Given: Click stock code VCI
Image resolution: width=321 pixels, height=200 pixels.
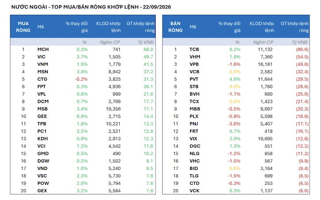Looking at the screenshot, I should click(42, 146).
